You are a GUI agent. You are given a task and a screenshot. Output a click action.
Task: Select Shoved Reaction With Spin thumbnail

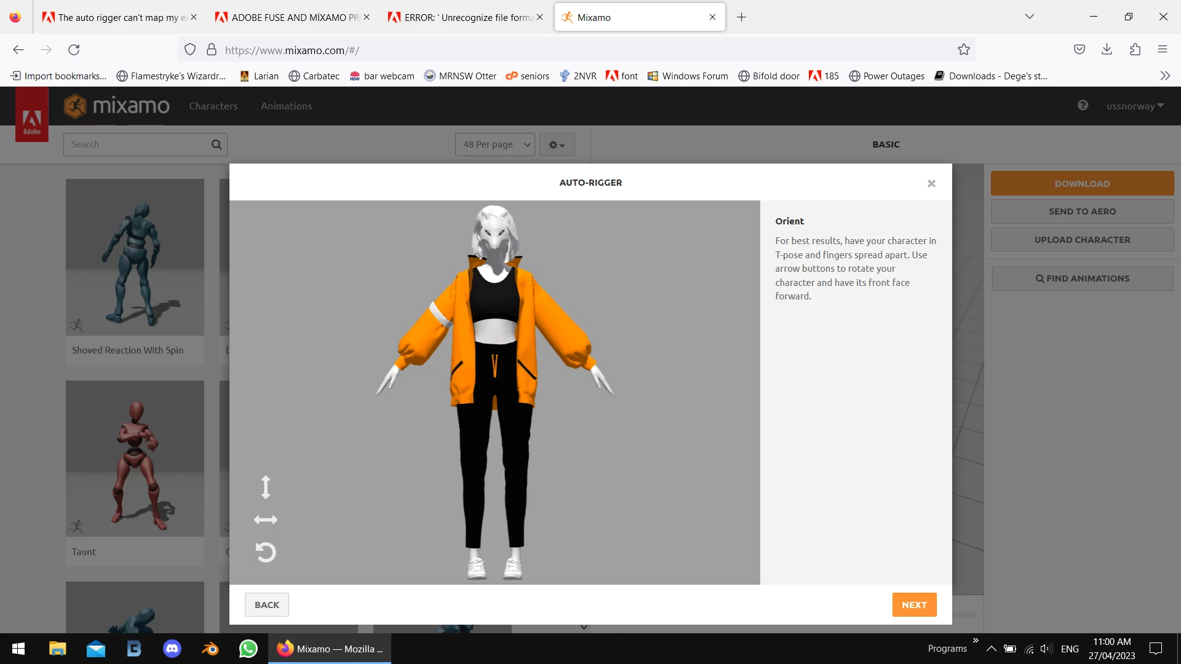[x=135, y=257]
